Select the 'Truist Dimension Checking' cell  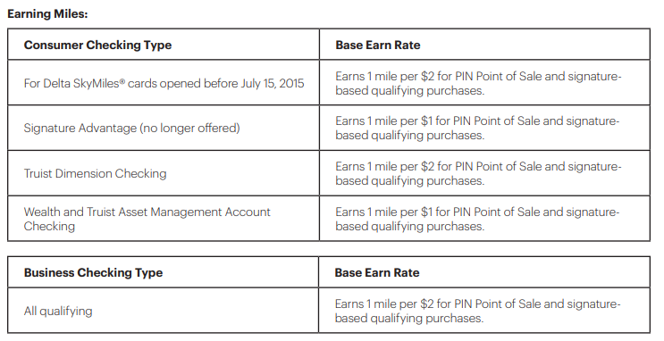pos(96,173)
